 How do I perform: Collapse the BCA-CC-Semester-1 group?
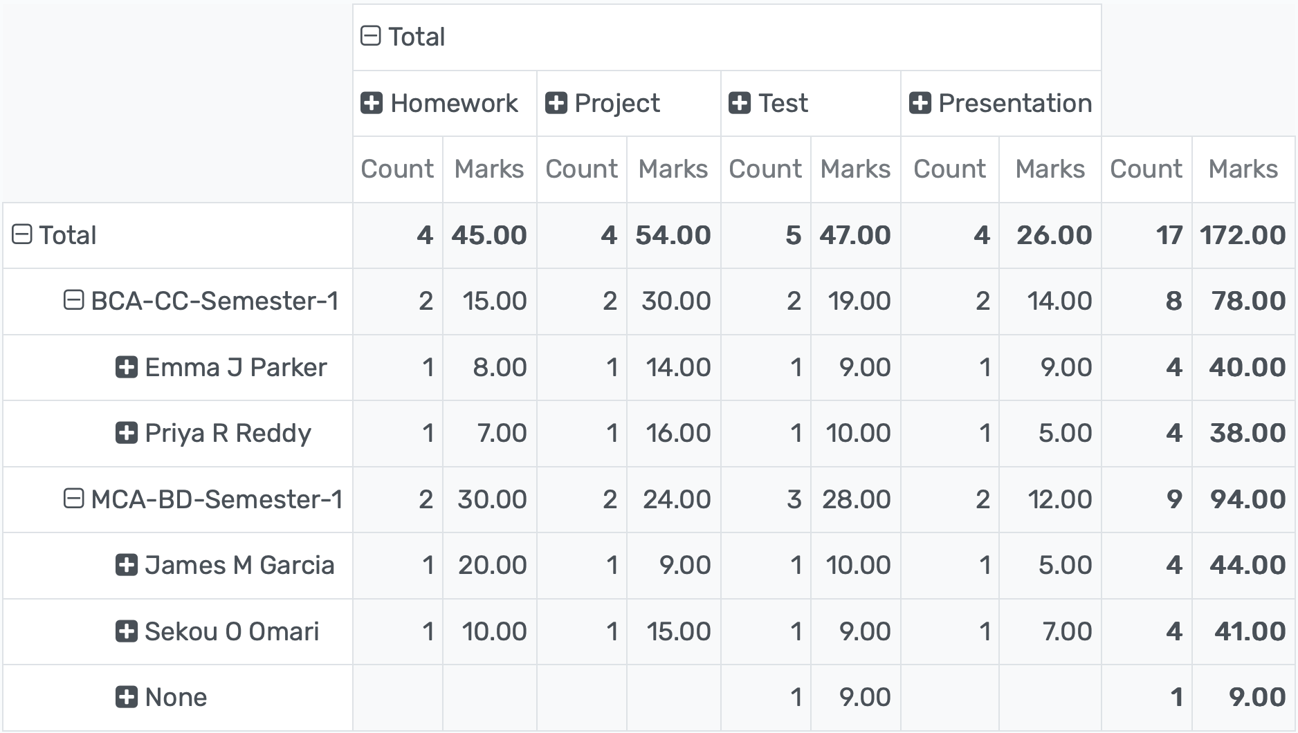coord(74,301)
